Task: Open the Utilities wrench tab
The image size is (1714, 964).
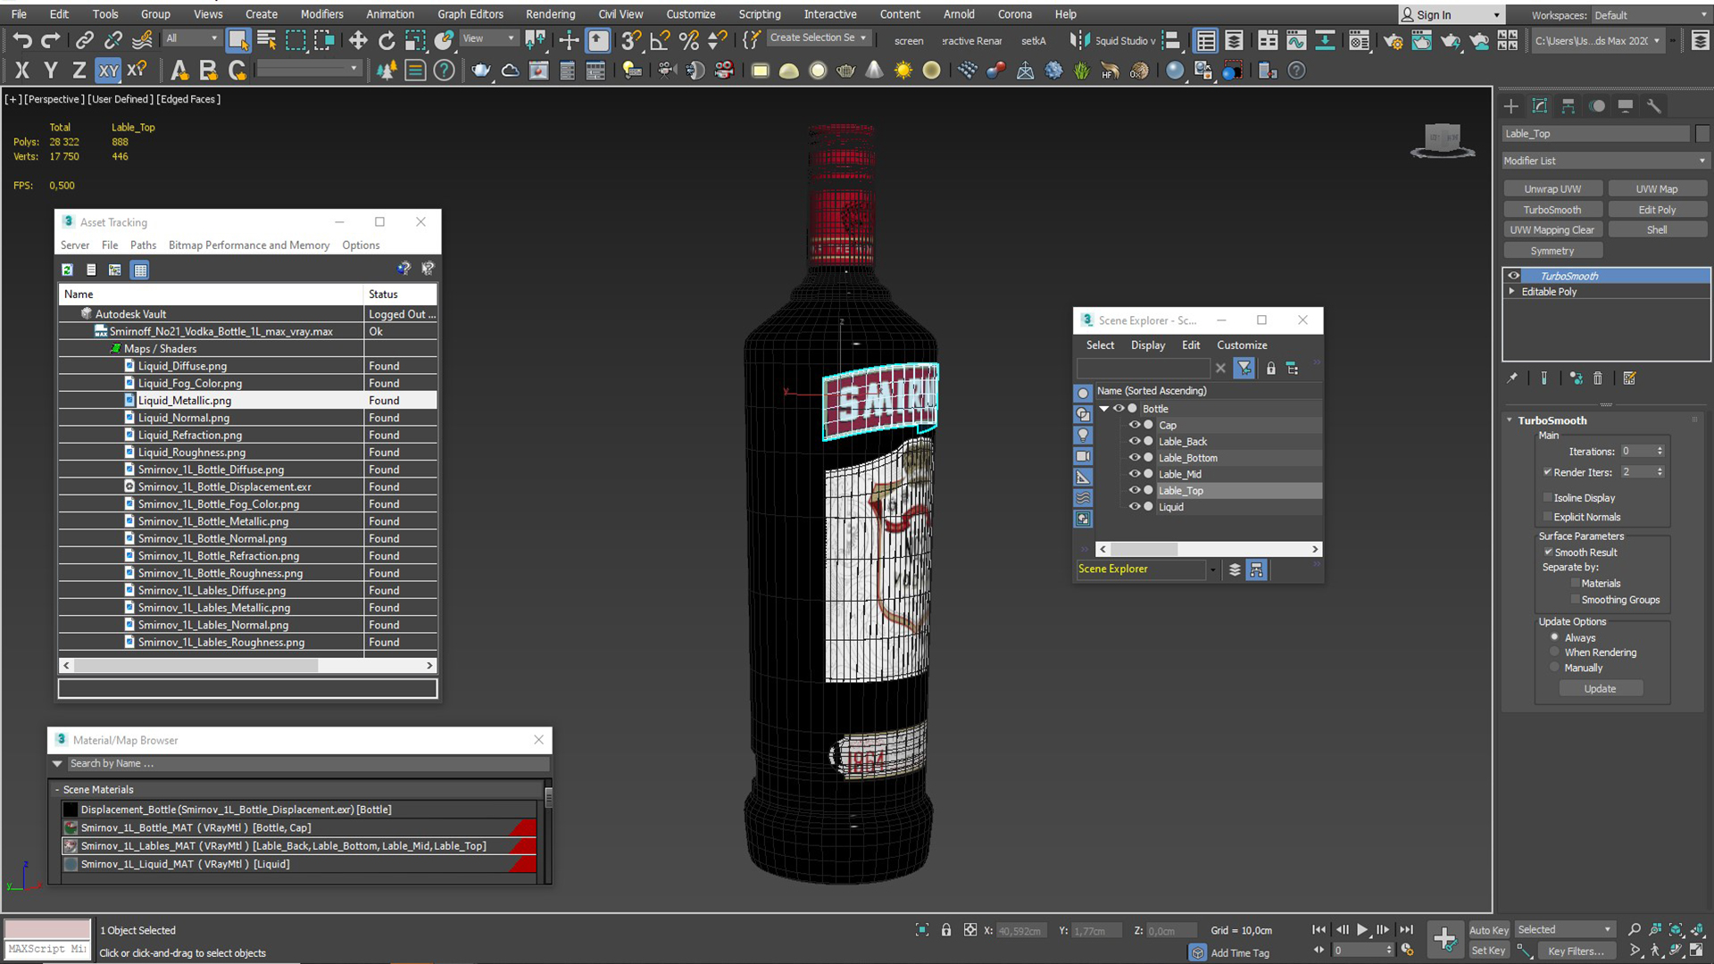Action: (1653, 106)
